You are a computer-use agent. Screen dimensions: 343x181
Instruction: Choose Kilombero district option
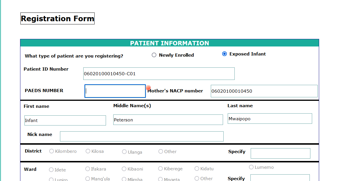click(x=52, y=151)
